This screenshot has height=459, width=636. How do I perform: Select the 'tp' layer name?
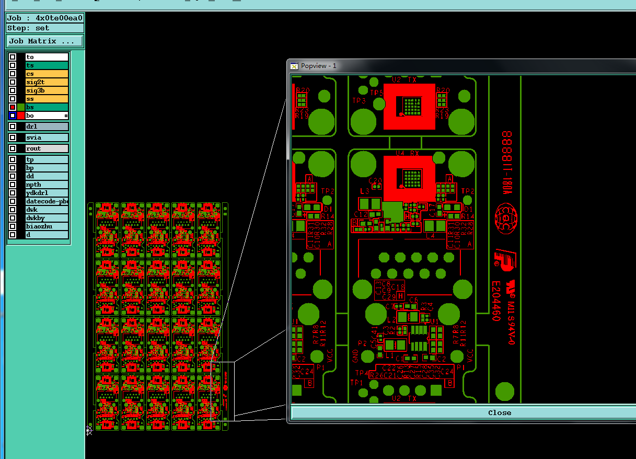(47, 159)
